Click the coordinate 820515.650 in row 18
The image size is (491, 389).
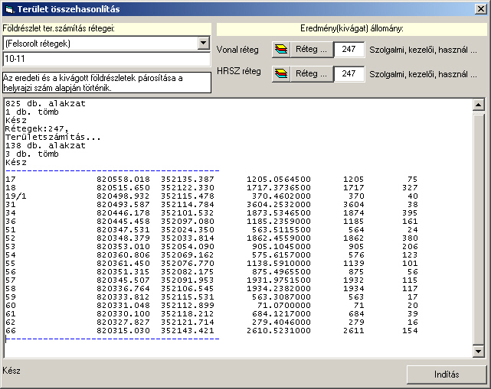(x=123, y=188)
